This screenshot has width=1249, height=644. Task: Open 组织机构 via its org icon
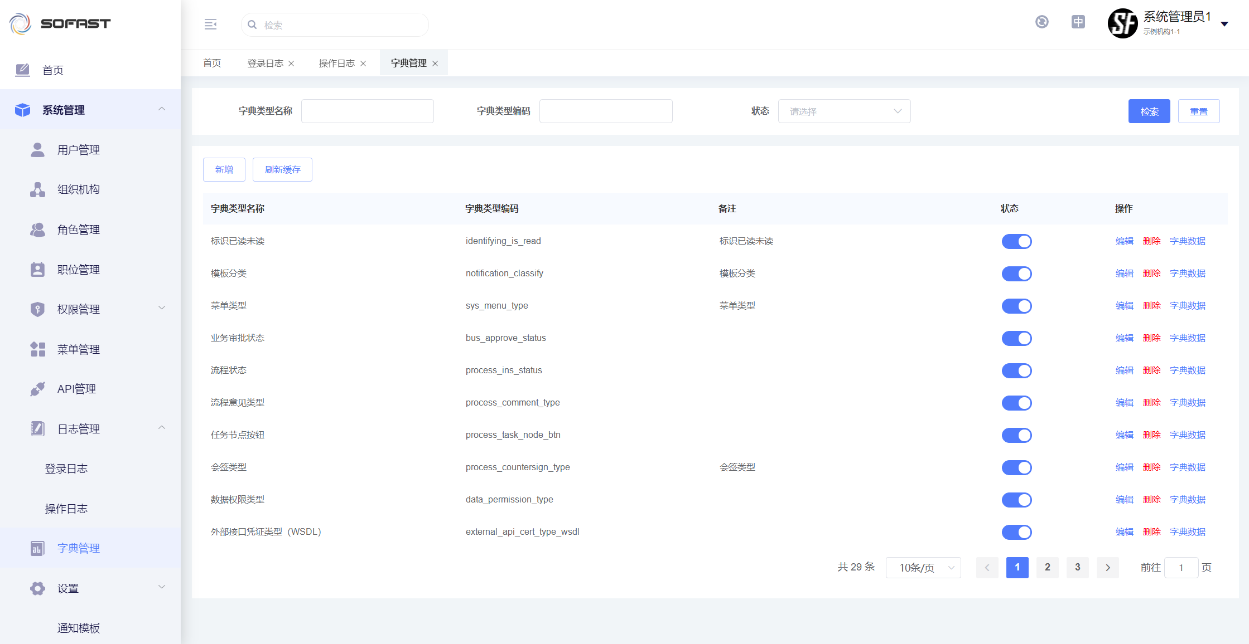tap(37, 189)
